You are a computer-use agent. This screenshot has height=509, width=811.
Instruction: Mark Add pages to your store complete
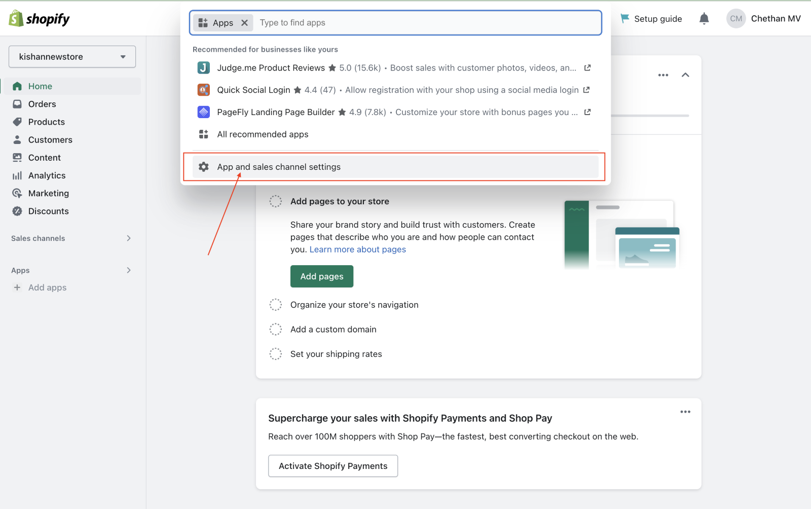click(x=276, y=201)
